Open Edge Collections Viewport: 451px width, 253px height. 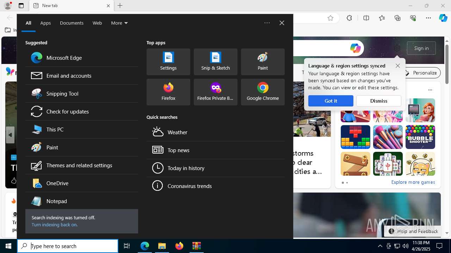397,18
